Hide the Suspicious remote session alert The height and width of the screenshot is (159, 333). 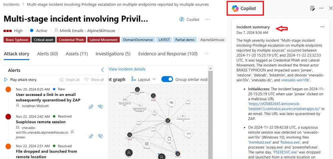pyautogui.click(x=100, y=136)
